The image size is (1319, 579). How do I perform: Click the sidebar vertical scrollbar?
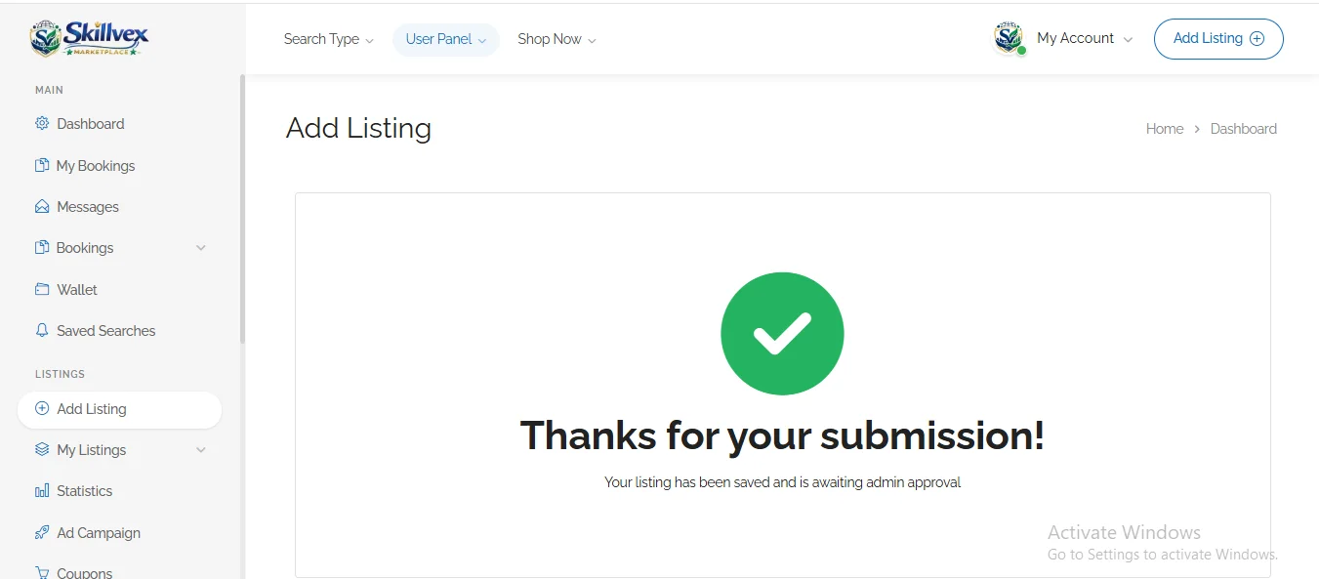click(x=242, y=210)
